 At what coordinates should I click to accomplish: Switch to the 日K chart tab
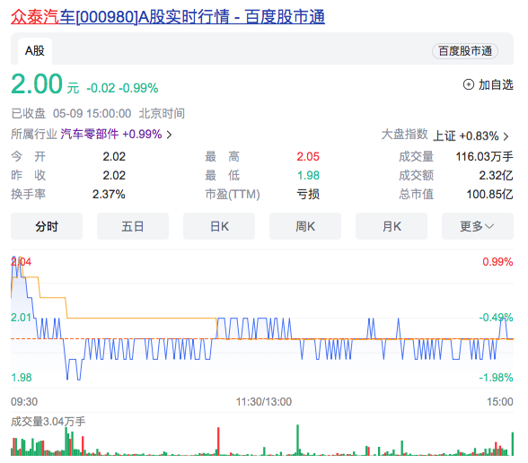[x=219, y=226]
